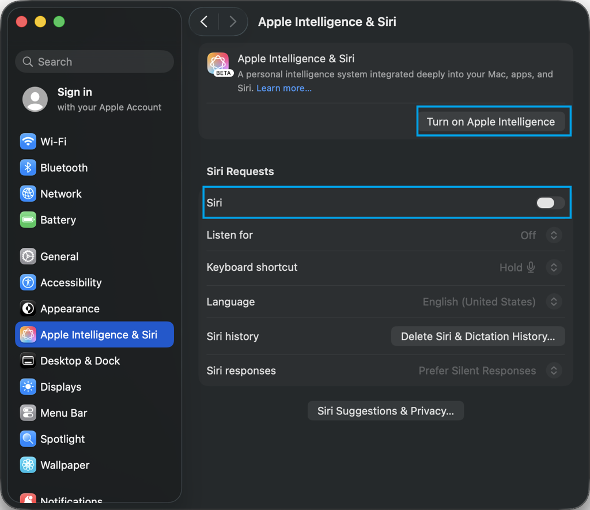Click the 'English (United States)' value

click(x=479, y=302)
